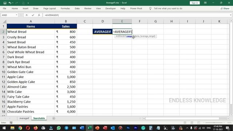The image size is (233, 131).
Task: Open the Developer ribbon tab
Action: coord(111,8)
